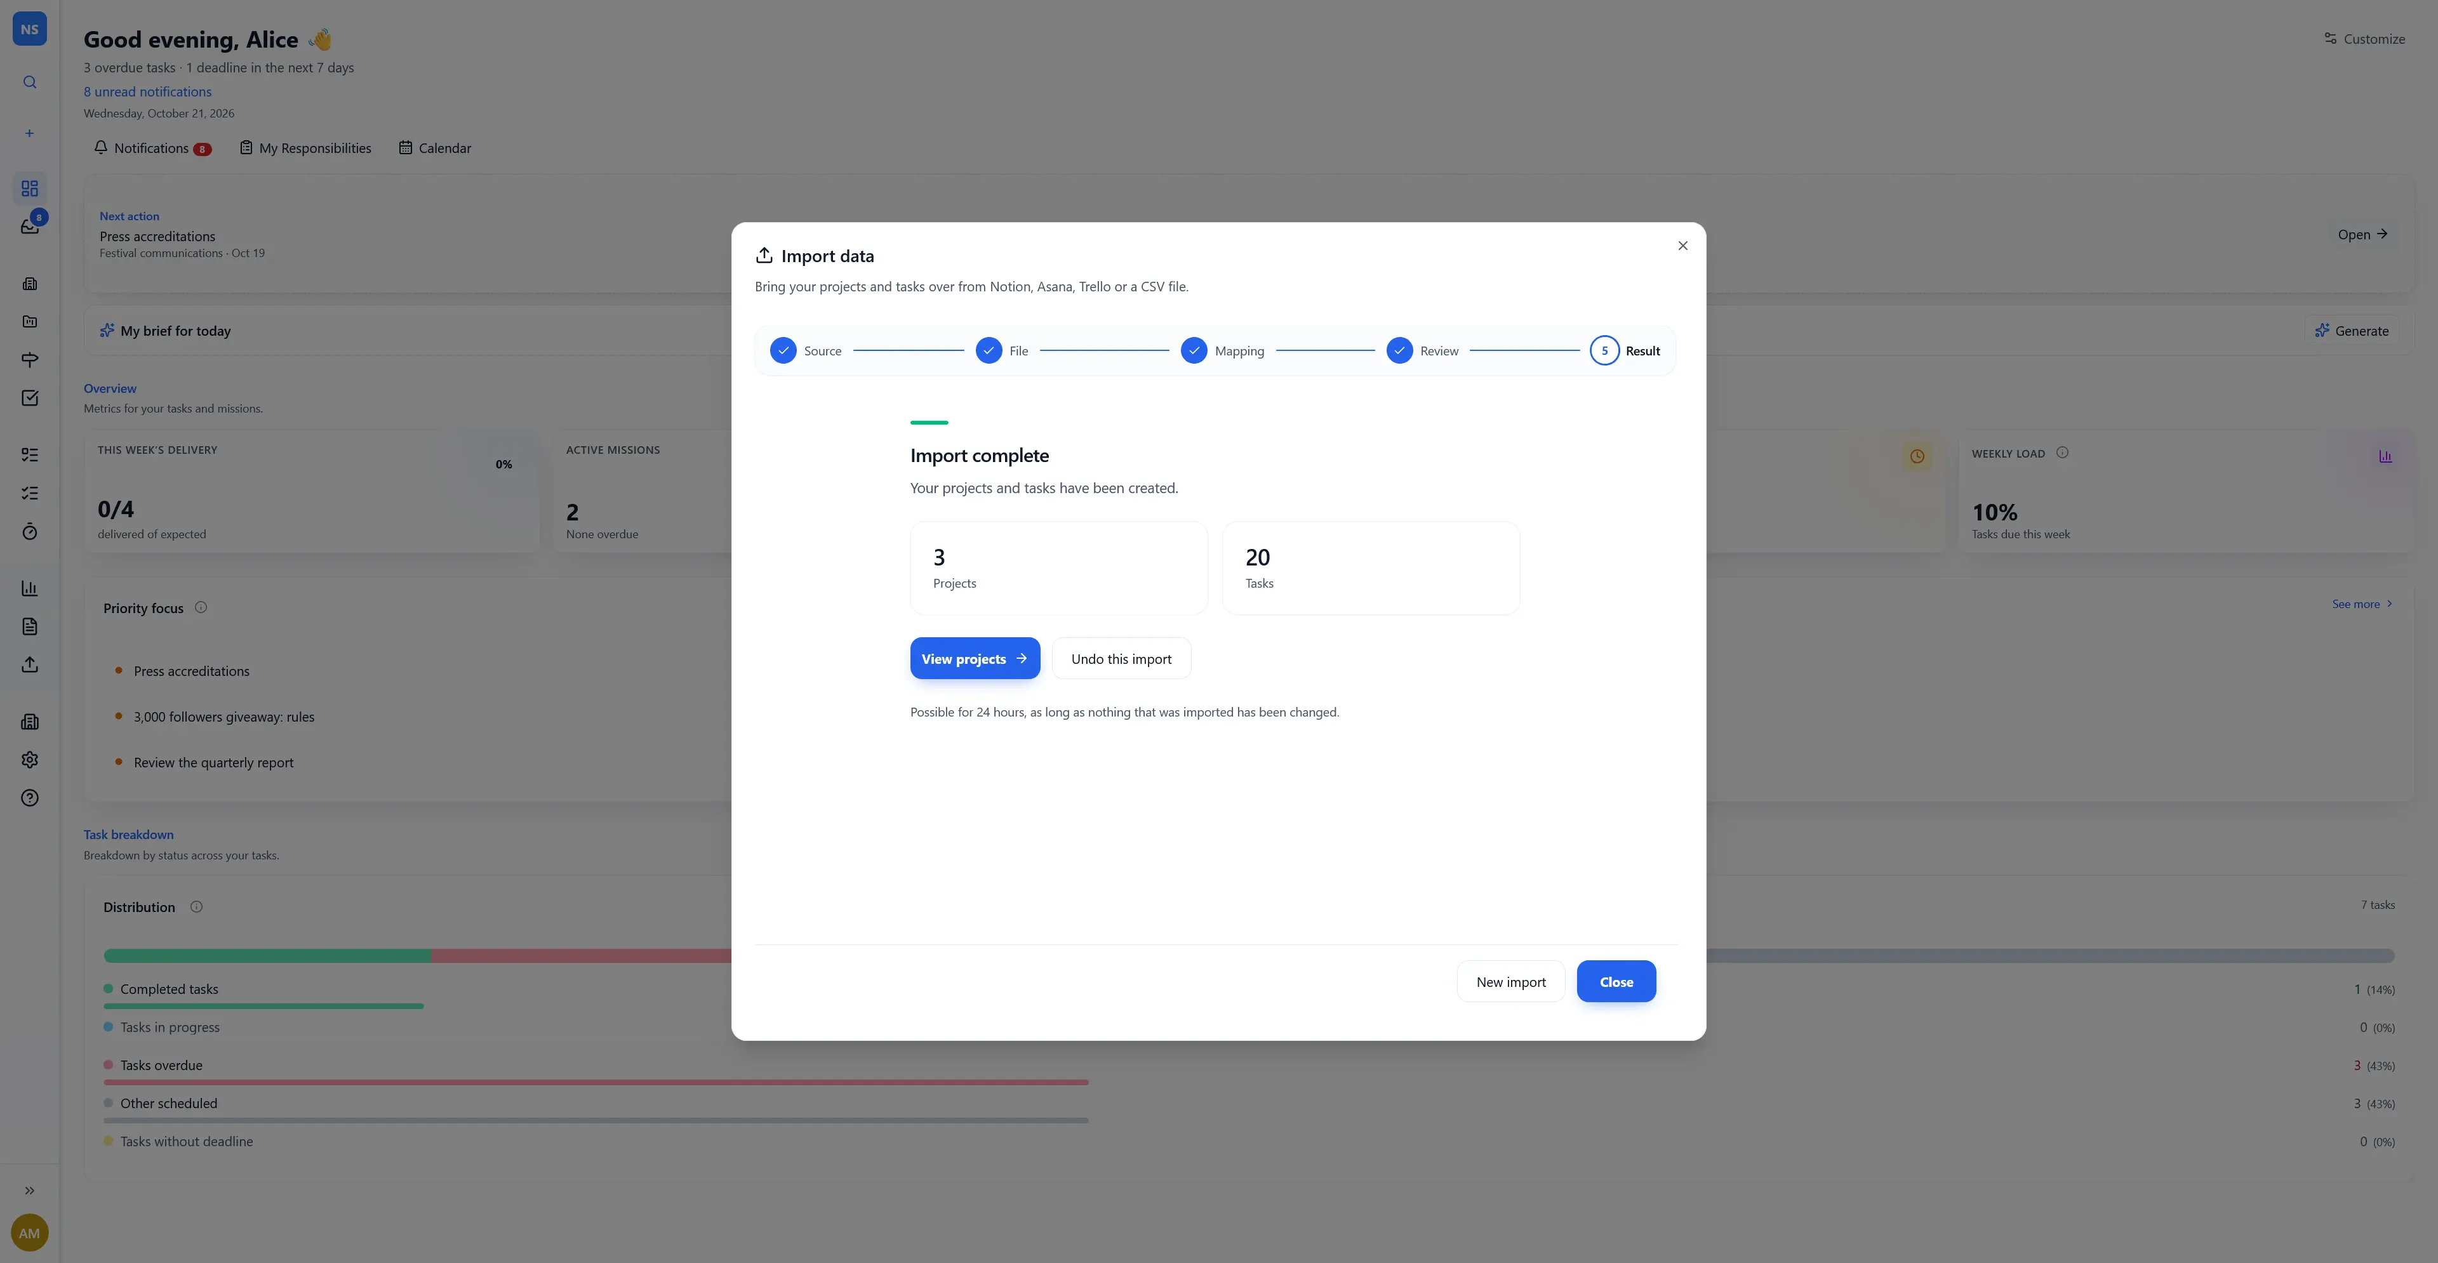This screenshot has height=1263, width=2438.
Task: Click the Completed tasks green progress bar
Action: [264, 1007]
